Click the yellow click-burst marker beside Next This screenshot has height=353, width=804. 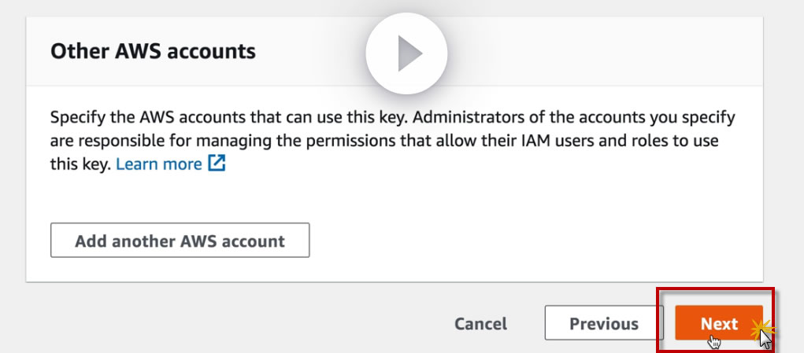pyautogui.click(x=761, y=332)
